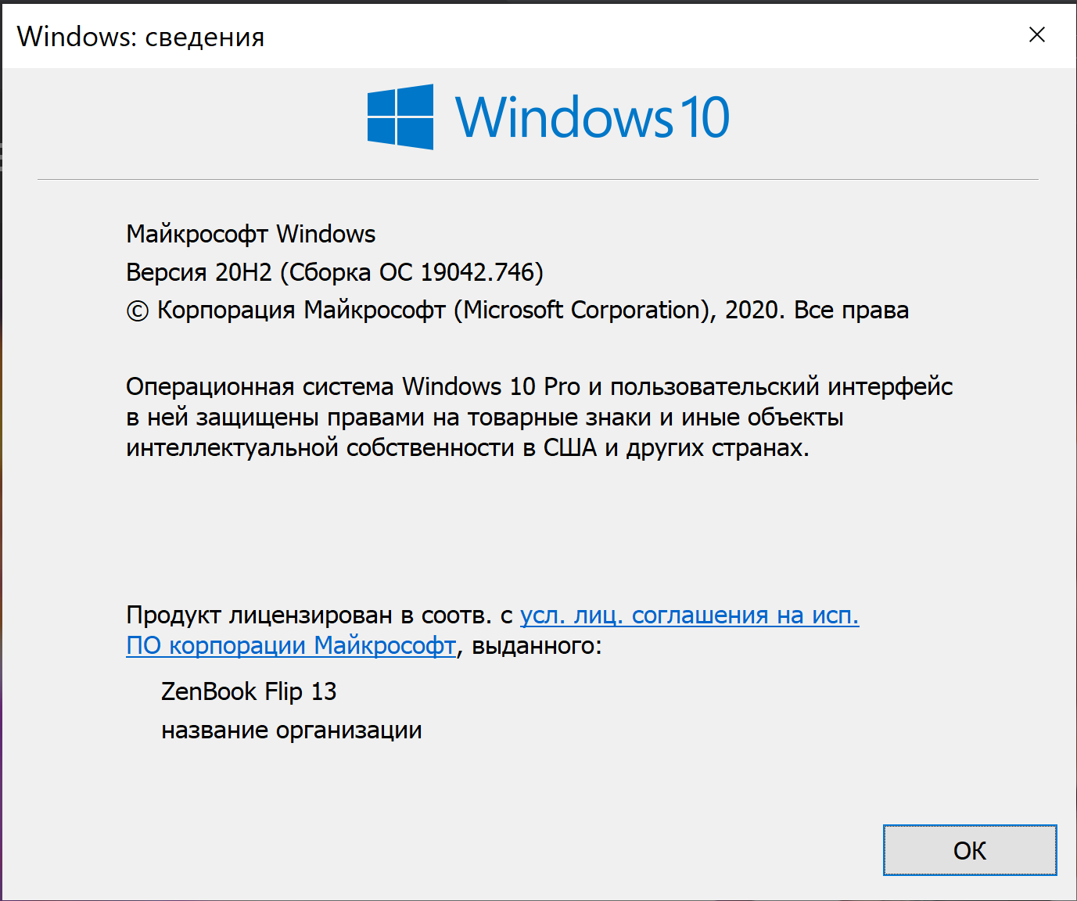The image size is (1077, 901).
Task: Click the line beginning в ней защищены правами
Action: click(485, 418)
